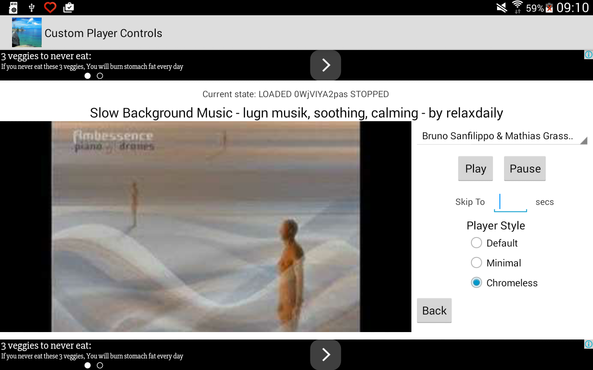Tap the battery indicator in status bar

tap(549, 8)
